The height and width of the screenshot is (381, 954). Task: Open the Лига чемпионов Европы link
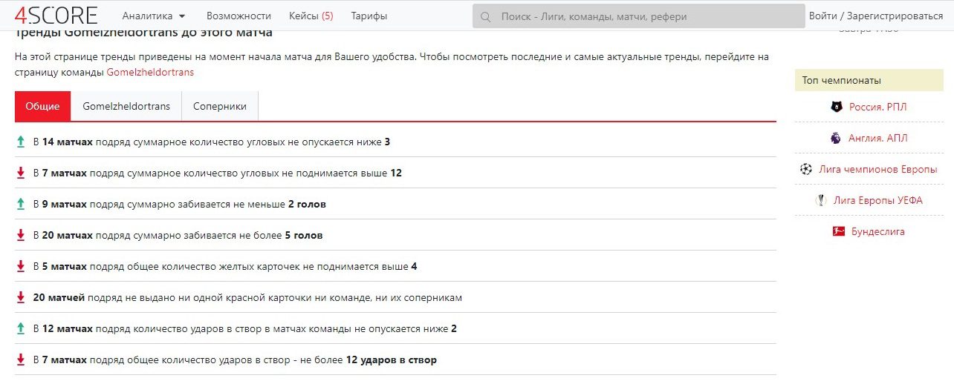[x=878, y=169]
